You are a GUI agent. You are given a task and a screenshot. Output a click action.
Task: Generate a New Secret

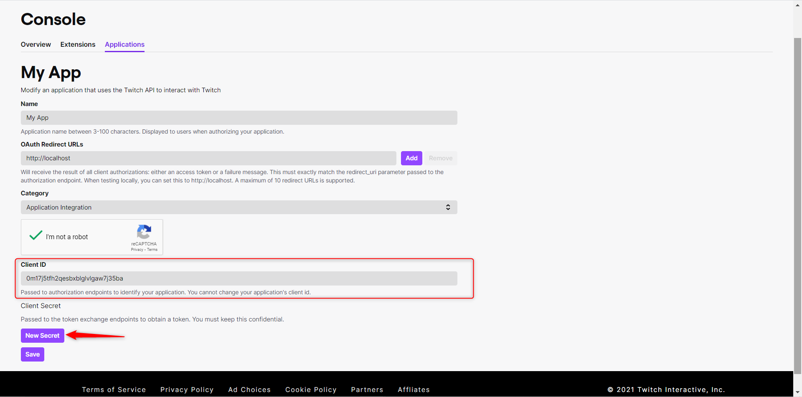(43, 336)
